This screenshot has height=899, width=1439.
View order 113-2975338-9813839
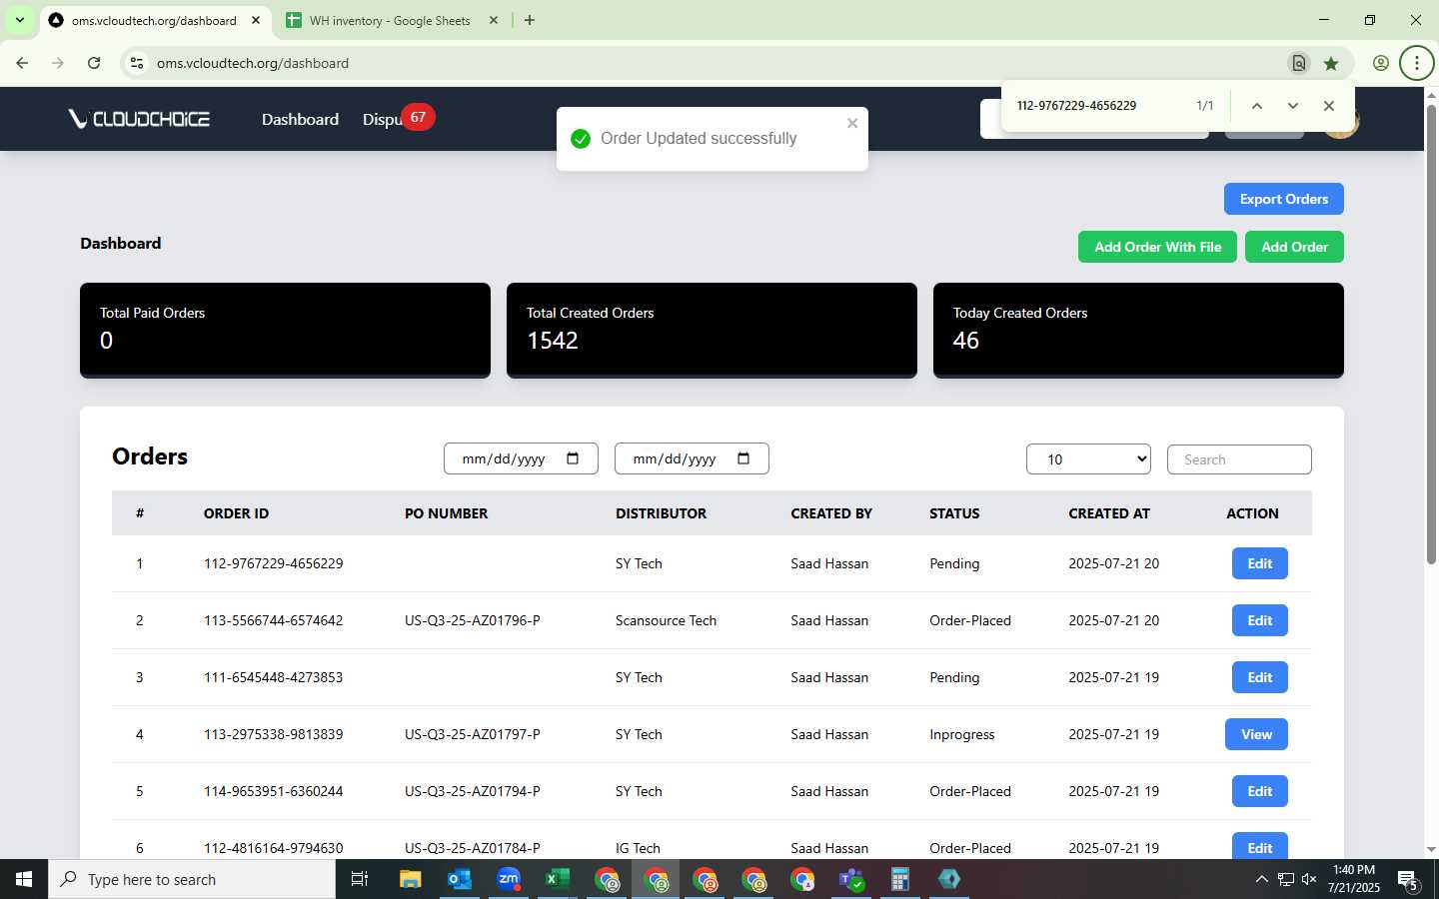(1256, 734)
